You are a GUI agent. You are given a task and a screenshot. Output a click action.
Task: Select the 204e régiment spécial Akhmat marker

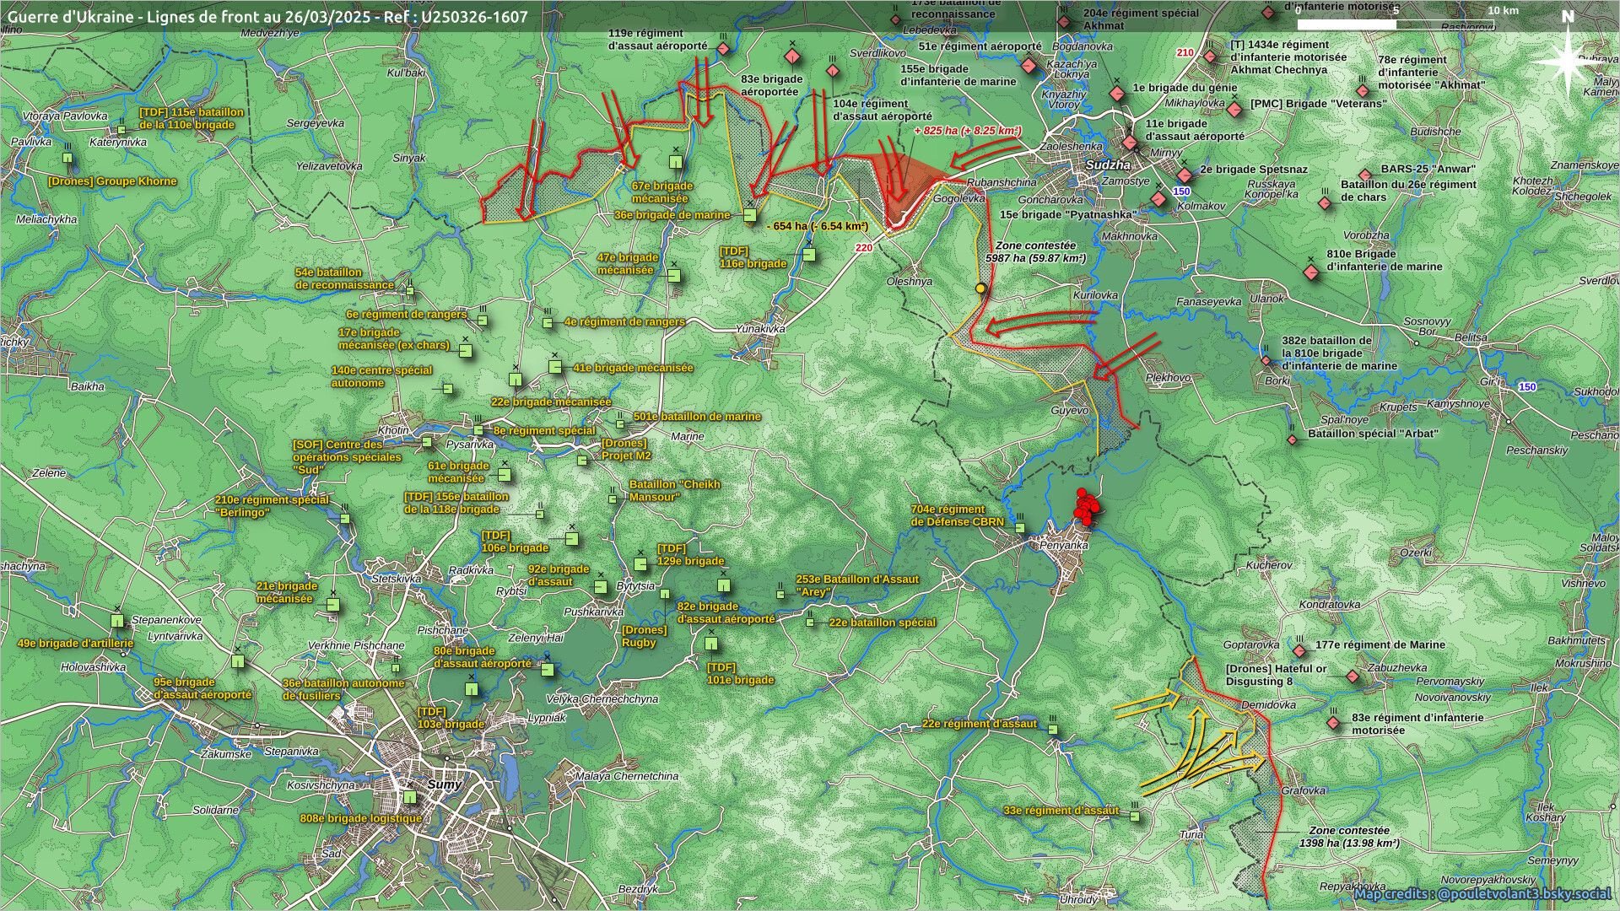1064,23
